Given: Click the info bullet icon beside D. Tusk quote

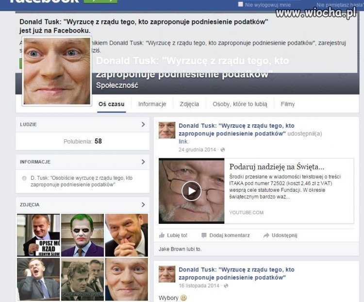Looking at the screenshot, I should [24, 178].
